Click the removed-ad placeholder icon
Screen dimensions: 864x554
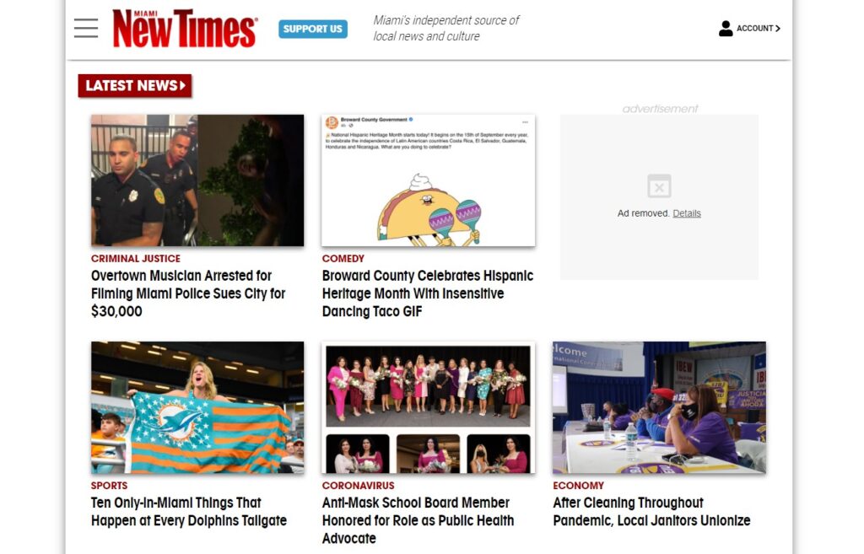[659, 186]
